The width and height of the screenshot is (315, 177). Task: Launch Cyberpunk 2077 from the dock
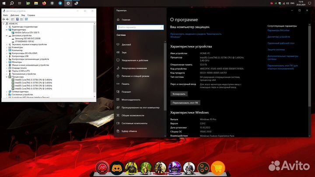click(x=131, y=168)
